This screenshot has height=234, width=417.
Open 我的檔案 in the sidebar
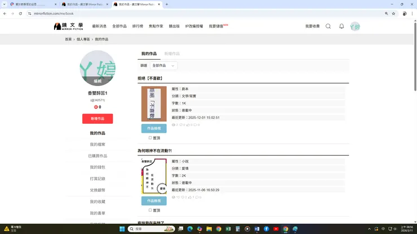[97, 145]
